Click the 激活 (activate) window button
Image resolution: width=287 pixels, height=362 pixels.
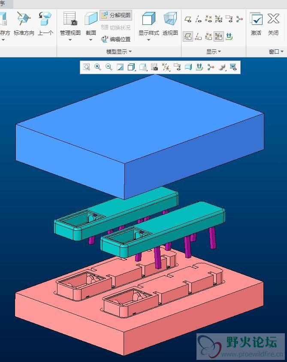tap(256, 19)
